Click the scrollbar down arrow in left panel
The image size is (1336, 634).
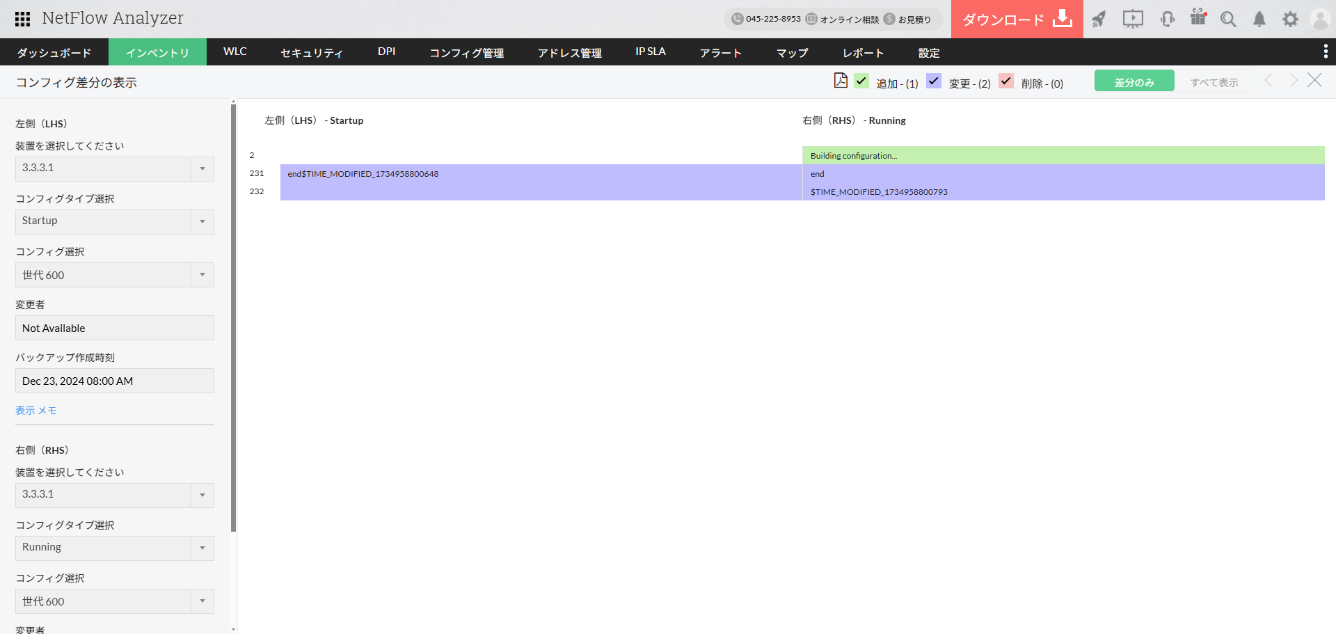coord(233,629)
